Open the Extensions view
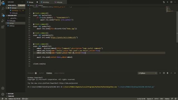Viewport: 178px width, 100px height. pyautogui.click(x=3, y=27)
